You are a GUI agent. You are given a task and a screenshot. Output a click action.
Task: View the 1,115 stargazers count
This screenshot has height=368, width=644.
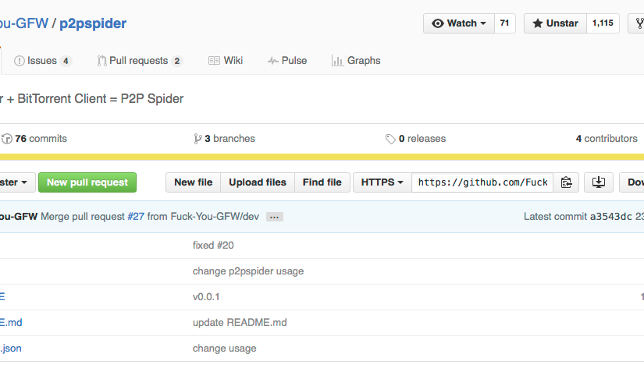603,23
